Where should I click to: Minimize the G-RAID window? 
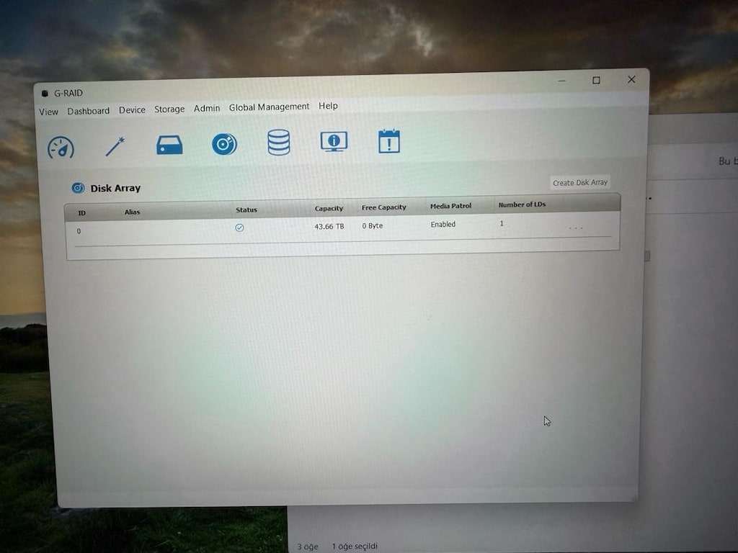(561, 81)
